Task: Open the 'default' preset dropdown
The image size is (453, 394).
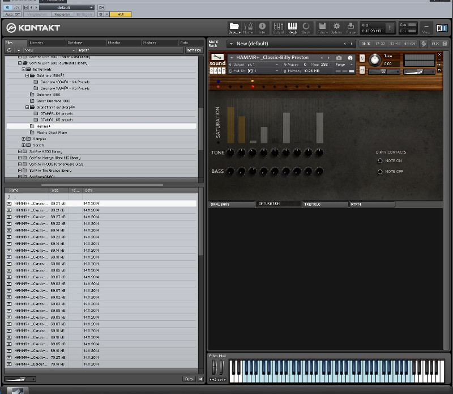Action: point(66,7)
